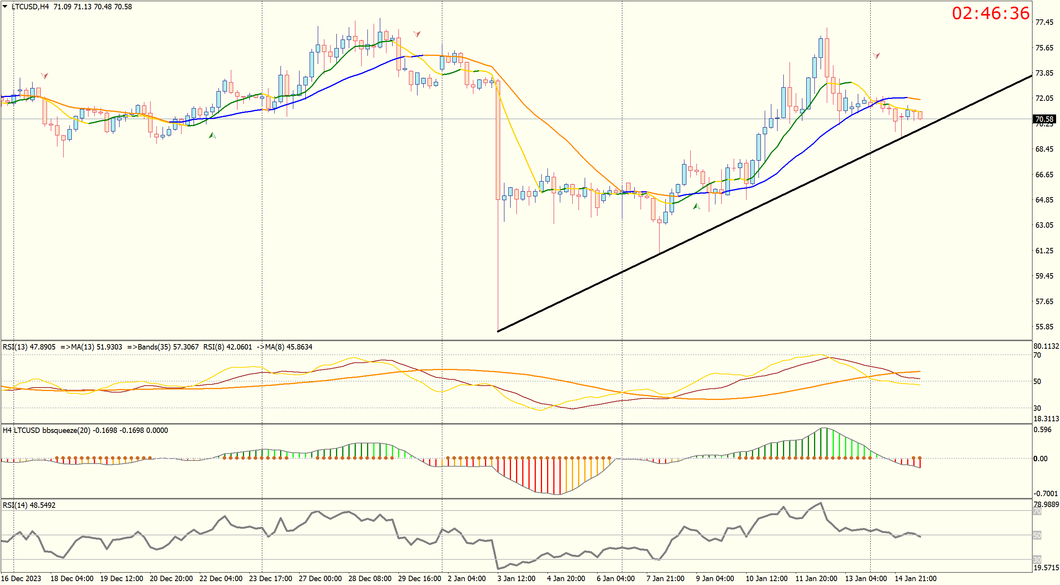Click the 3 Jan 12:00 time label
The image size is (1060, 585).
coord(516,578)
